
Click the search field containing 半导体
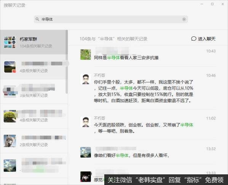[x=111, y=19]
